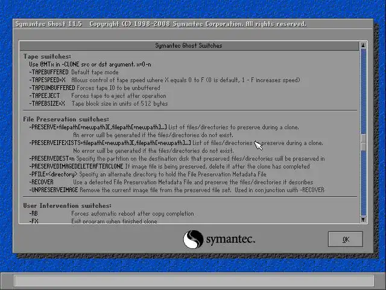Viewport: 386px width, 290px height.
Task: Click the User Intervention switches heading
Action: pos(67,205)
